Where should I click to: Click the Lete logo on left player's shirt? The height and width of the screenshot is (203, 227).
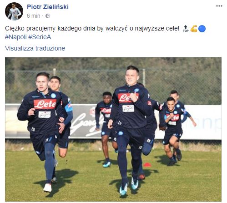pos(45,104)
